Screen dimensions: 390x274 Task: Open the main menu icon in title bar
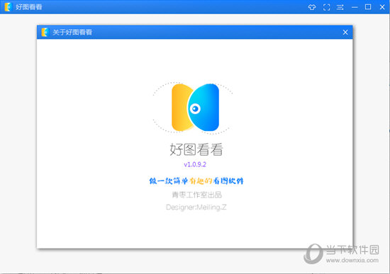click(340, 7)
